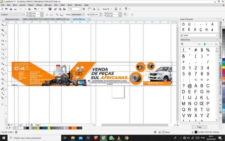Select the Text tool in toolbox

click(x=3, y=64)
